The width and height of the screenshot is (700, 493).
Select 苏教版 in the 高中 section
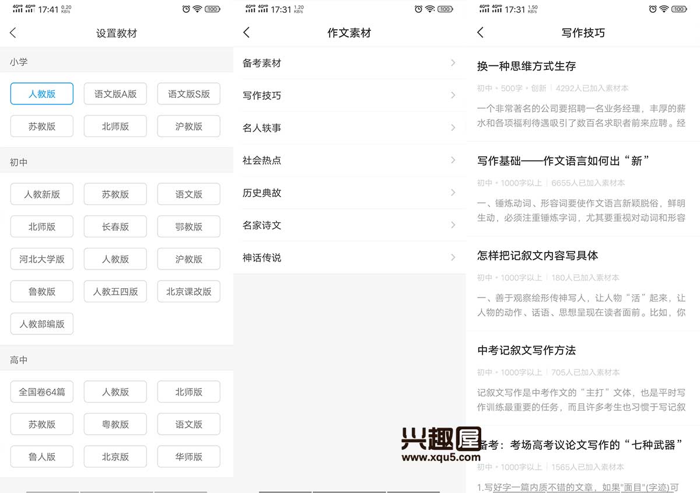[42, 424]
